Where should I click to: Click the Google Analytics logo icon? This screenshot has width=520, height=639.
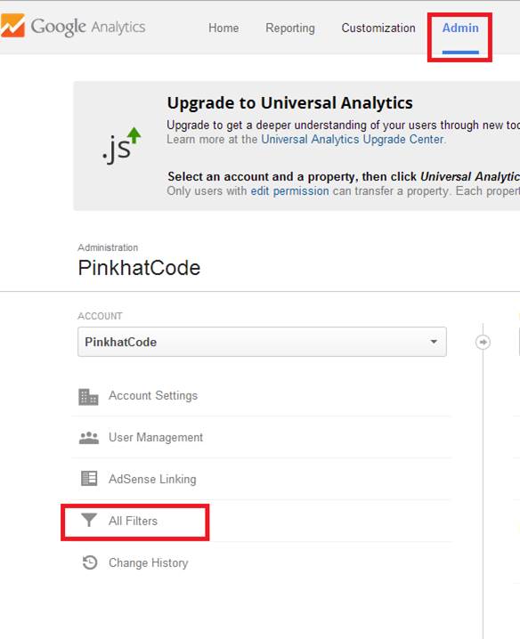(12, 25)
